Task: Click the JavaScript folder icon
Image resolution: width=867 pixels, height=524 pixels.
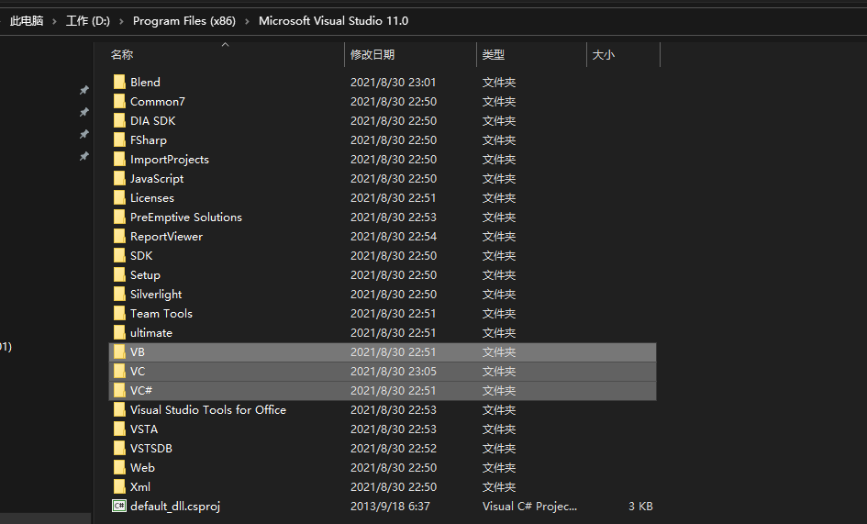Action: tap(119, 179)
